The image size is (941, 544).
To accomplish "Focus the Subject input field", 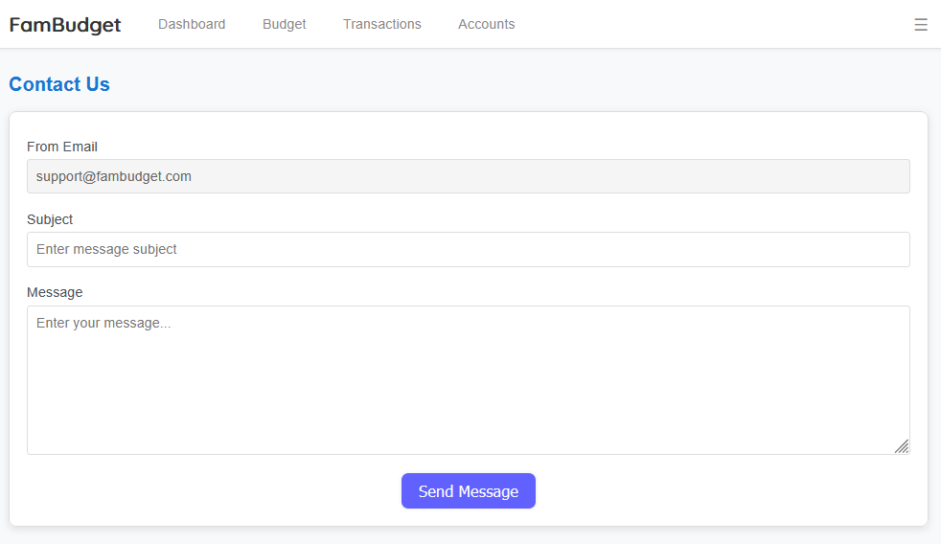I will pyautogui.click(x=468, y=249).
